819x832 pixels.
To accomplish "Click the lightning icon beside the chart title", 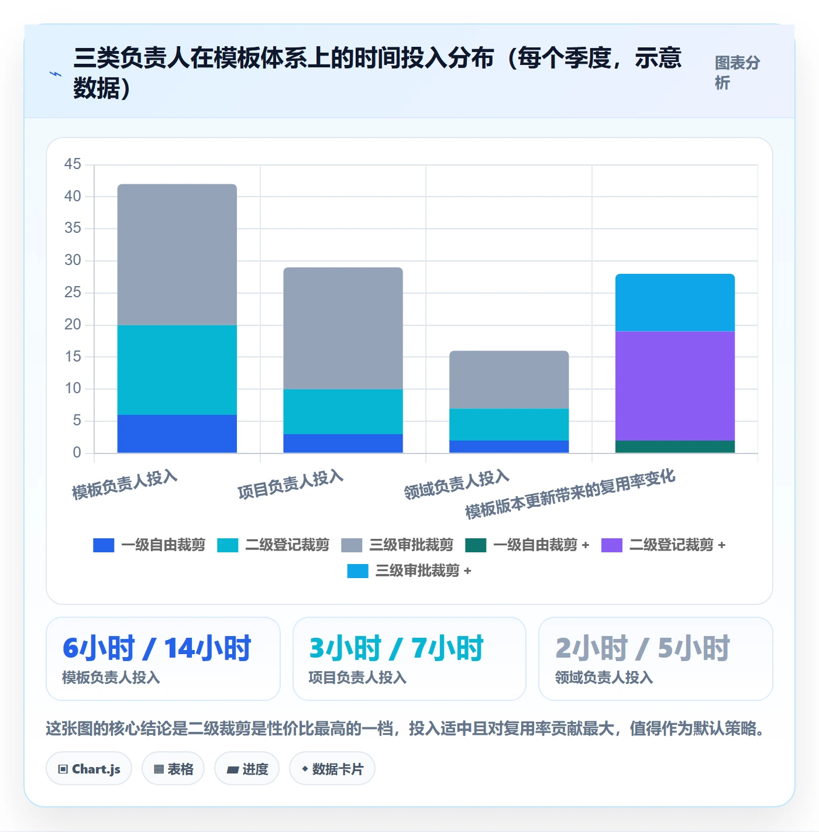I will pos(55,74).
